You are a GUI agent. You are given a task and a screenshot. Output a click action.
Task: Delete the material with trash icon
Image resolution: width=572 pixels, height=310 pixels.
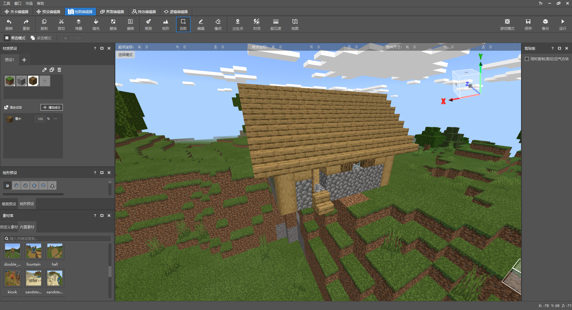click(59, 70)
